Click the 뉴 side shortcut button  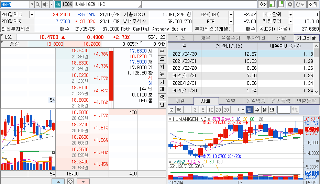162,74
